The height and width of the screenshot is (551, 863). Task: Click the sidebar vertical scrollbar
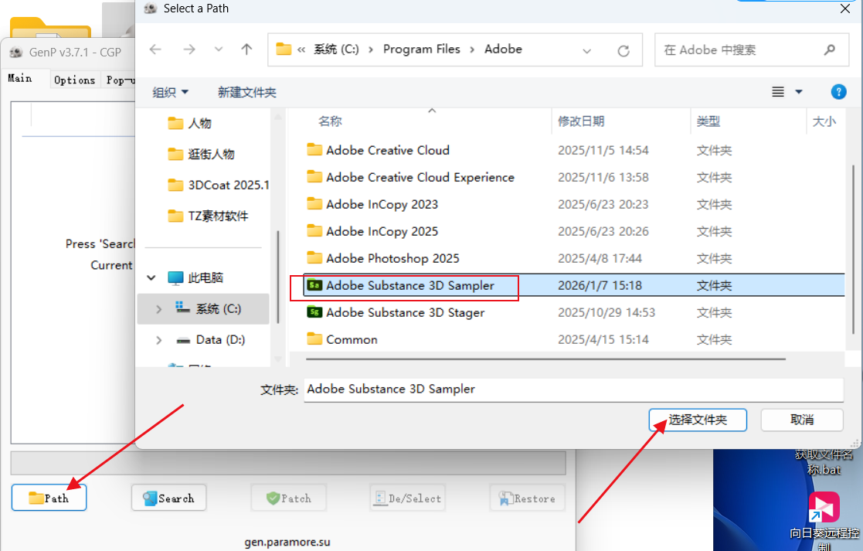click(278, 277)
